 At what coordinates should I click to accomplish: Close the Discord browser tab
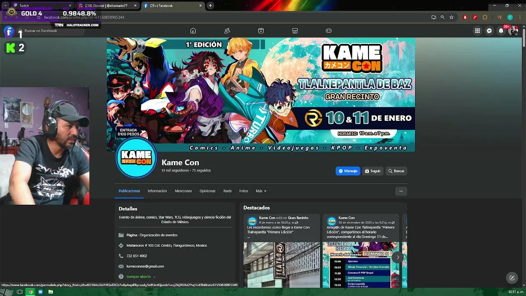(x=136, y=6)
